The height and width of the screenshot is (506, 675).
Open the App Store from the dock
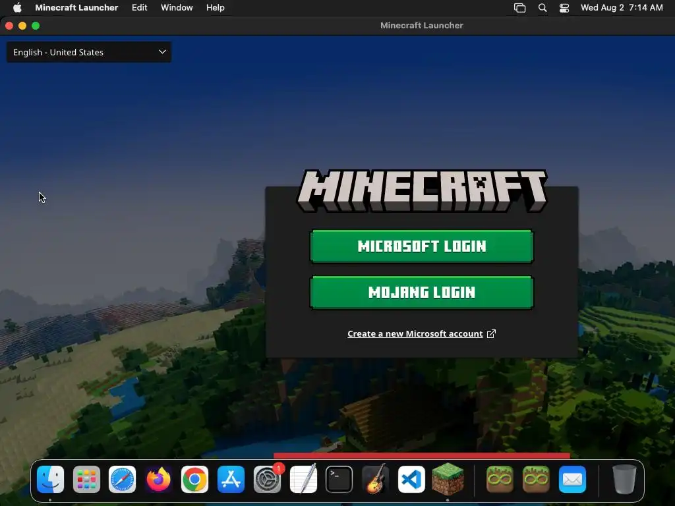(231, 480)
